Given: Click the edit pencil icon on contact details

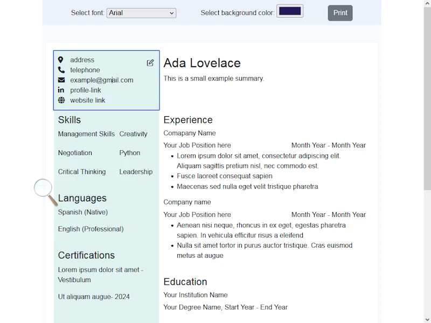Looking at the screenshot, I should (150, 63).
